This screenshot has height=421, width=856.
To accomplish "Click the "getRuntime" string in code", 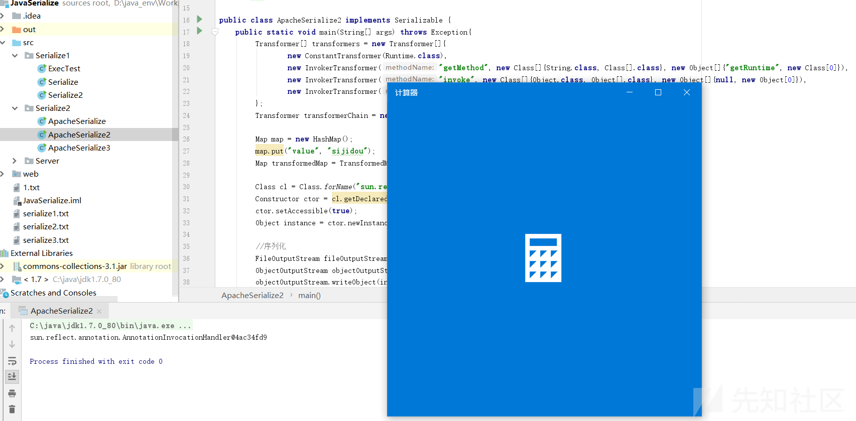I will [752, 68].
